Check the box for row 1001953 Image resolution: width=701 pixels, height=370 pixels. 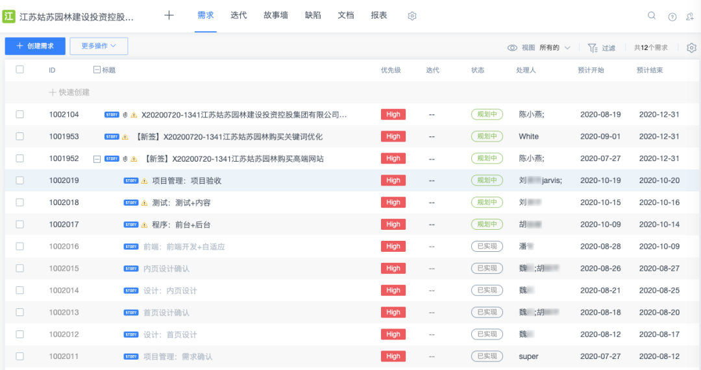pos(19,136)
